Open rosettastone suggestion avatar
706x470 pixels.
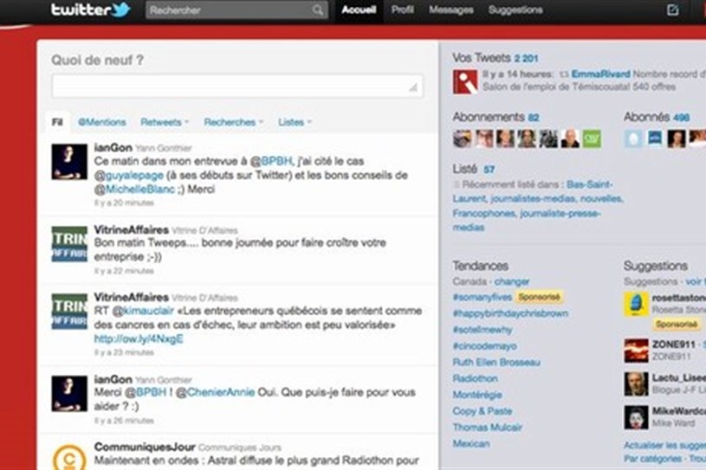click(x=636, y=304)
